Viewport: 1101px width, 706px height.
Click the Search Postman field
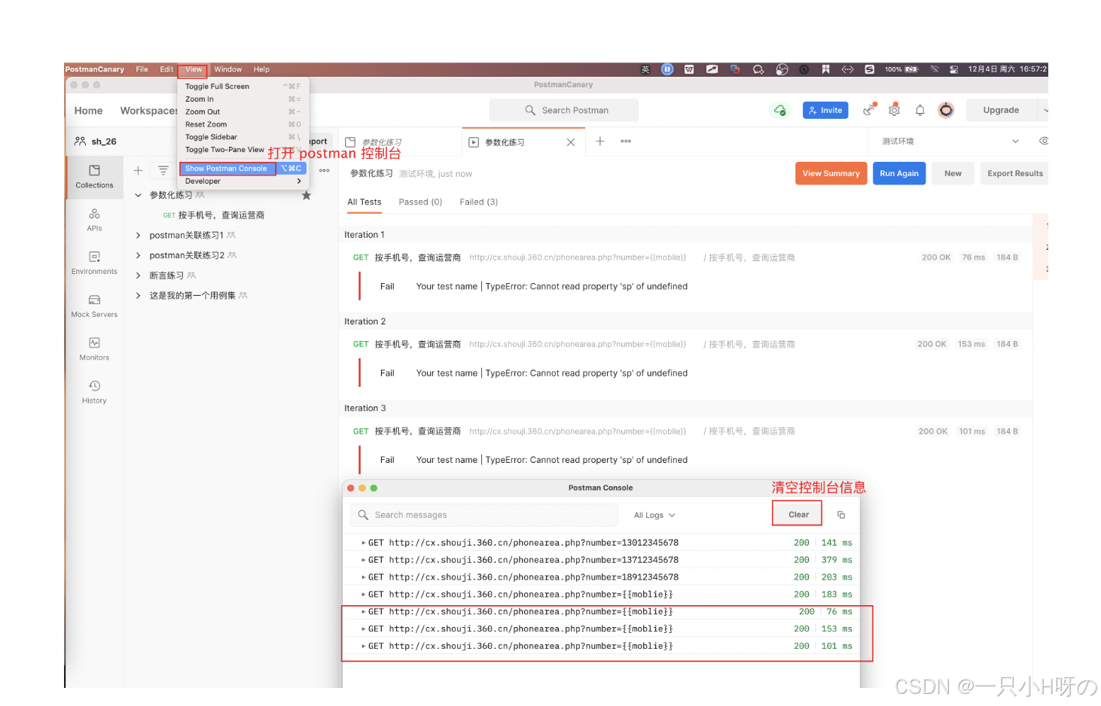564,110
